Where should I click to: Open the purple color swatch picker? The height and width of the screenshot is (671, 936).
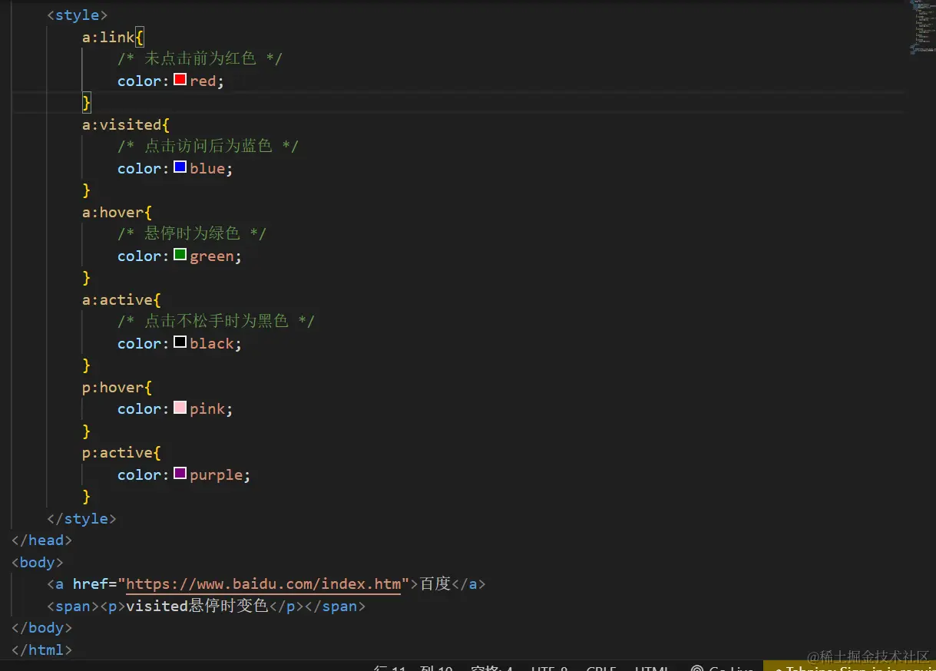pos(180,474)
